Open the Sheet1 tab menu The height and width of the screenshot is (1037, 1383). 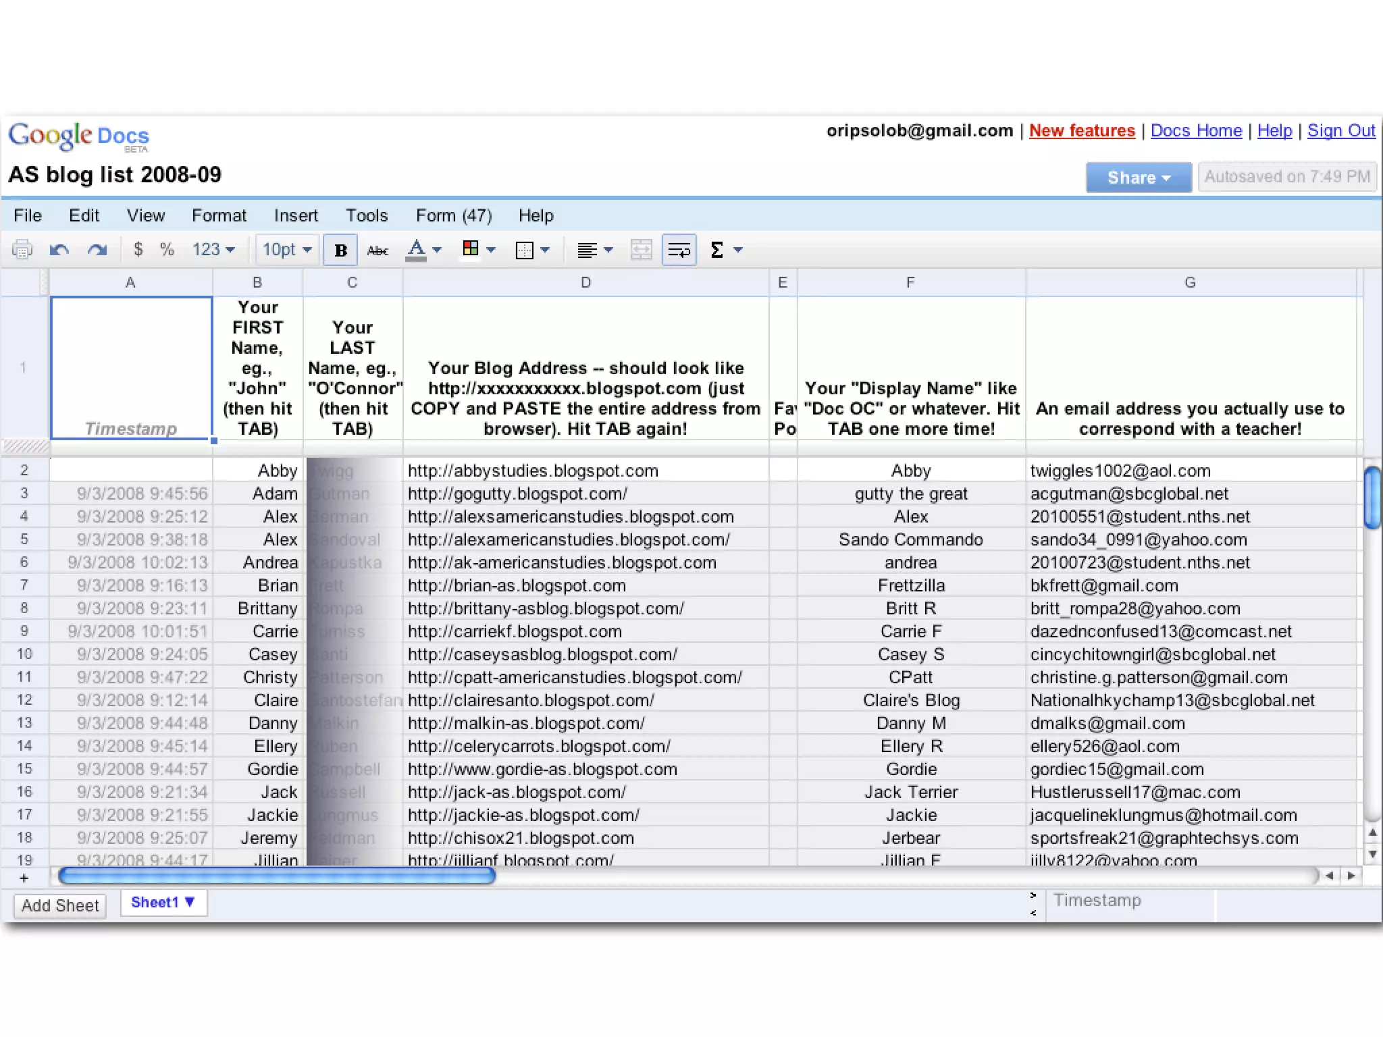(163, 903)
